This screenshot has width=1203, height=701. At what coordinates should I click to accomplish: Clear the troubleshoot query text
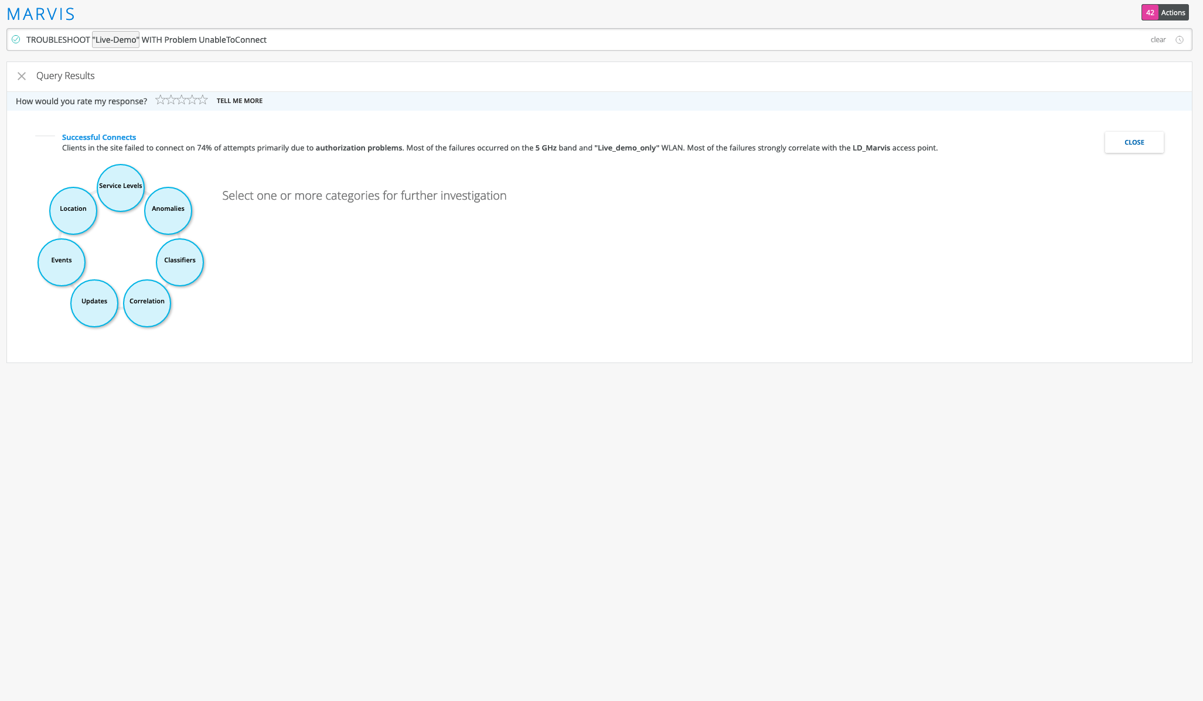click(1158, 40)
